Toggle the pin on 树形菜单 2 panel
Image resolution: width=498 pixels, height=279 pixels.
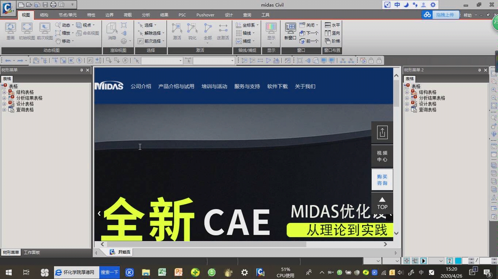479,70
